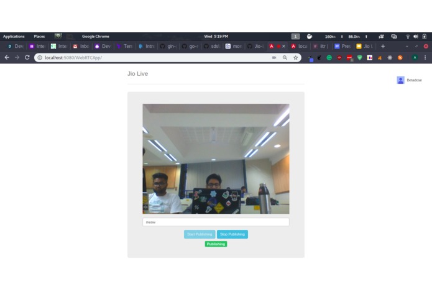Switch to the loca tab
The height and width of the screenshot is (307, 432).
[300, 46]
